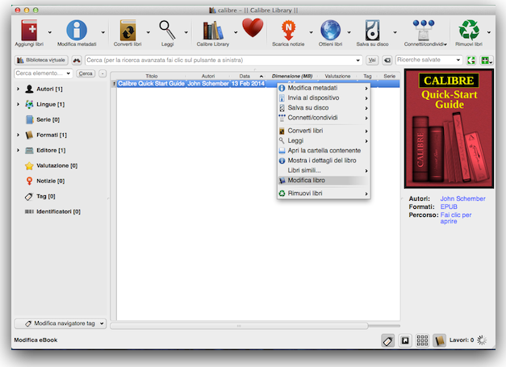
Task: Toggle the cover grid status bar icon
Action: (422, 340)
